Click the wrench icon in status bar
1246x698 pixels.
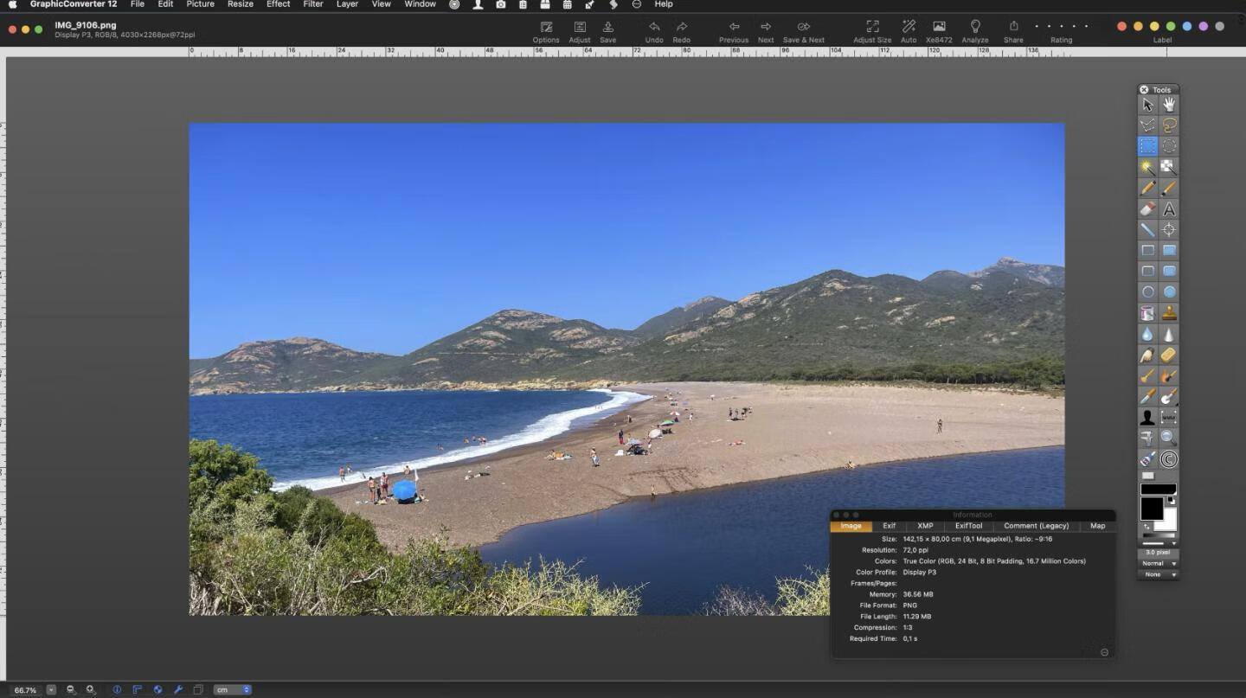coord(178,689)
